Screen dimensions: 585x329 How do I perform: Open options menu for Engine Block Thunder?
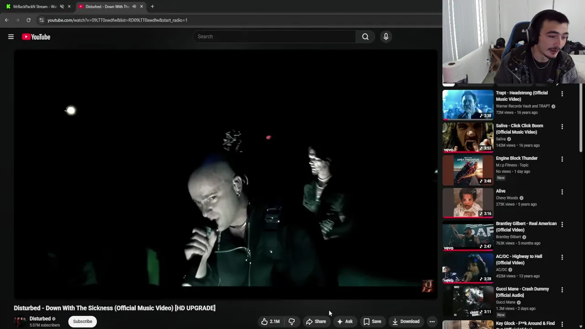point(562,159)
